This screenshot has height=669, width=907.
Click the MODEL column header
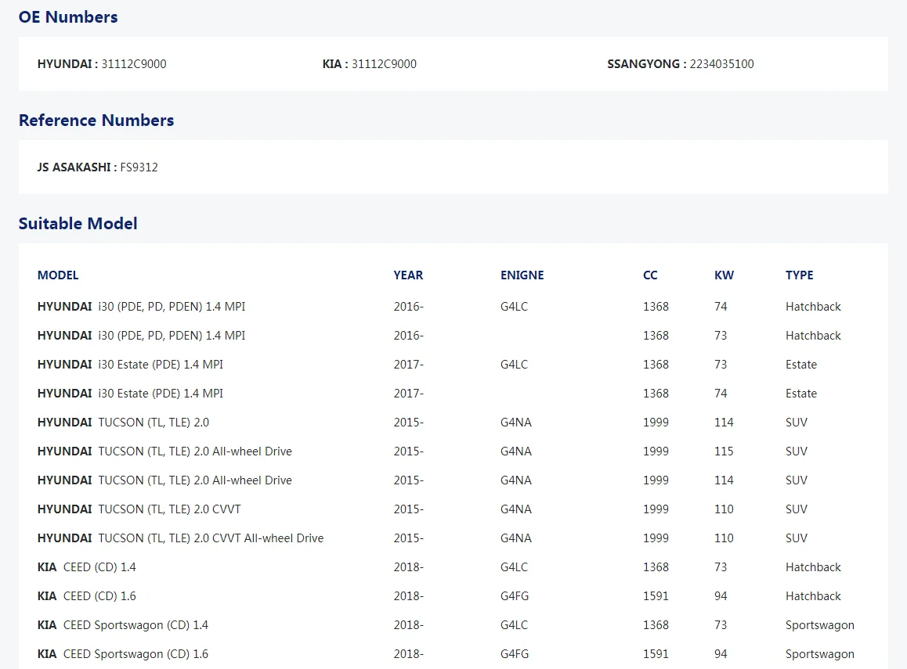point(58,275)
